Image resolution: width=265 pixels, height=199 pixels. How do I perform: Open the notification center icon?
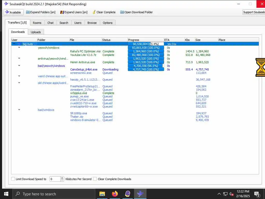tap(257, 194)
